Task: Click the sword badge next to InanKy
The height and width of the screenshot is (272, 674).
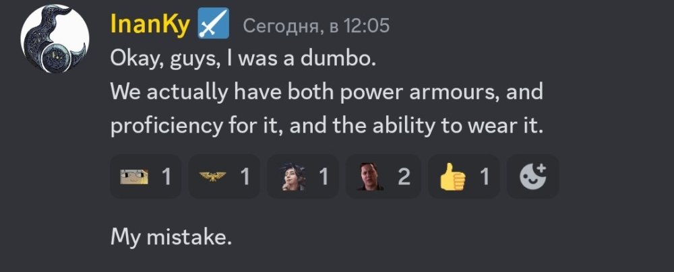Action: [x=213, y=23]
